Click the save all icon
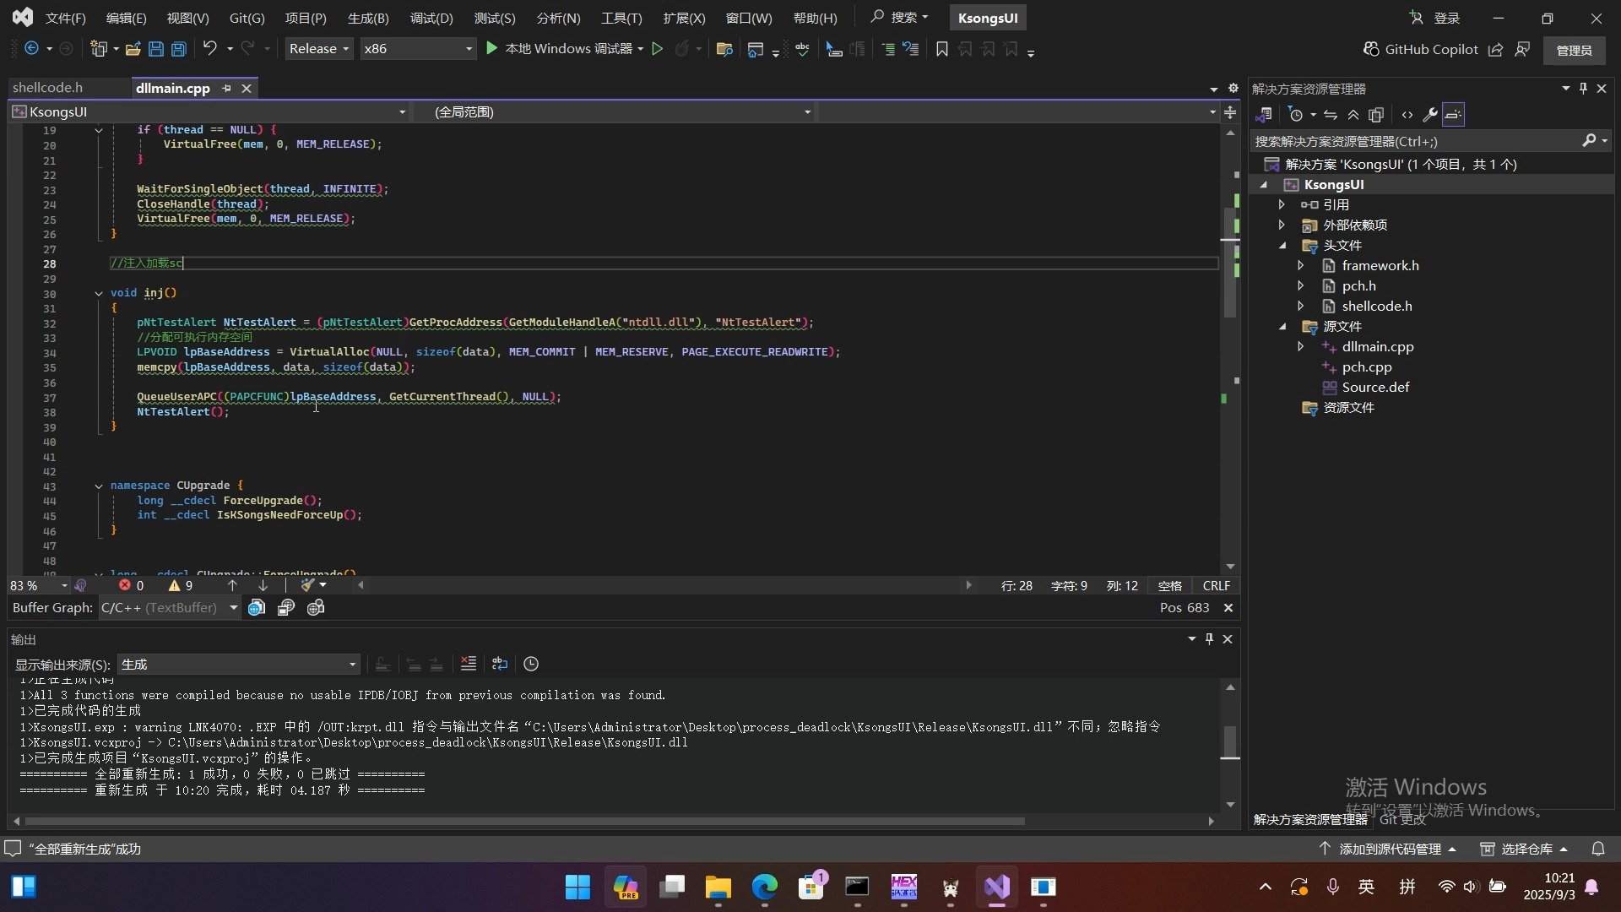 pyautogui.click(x=179, y=49)
